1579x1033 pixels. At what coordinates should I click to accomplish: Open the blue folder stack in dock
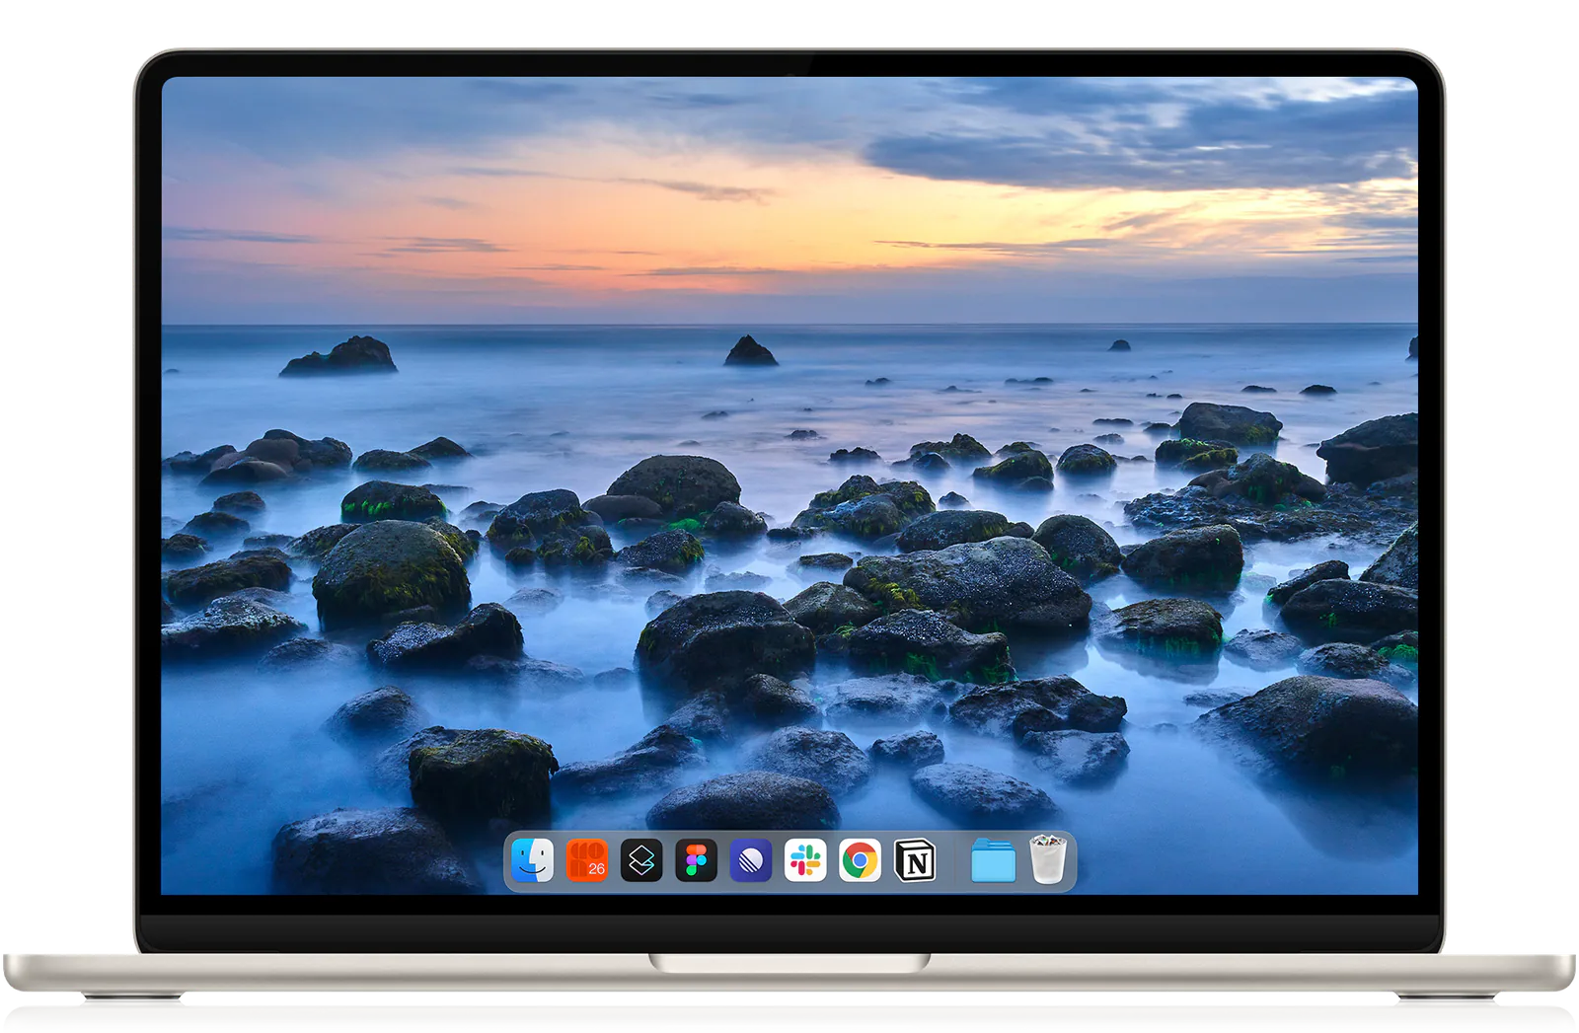(x=993, y=860)
